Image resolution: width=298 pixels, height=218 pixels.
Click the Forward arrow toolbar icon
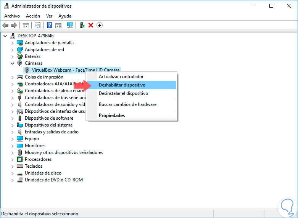(x=14, y=25)
